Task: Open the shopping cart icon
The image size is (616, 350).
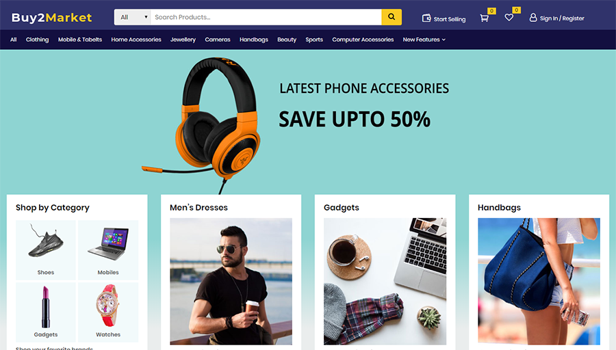Action: [x=485, y=18]
